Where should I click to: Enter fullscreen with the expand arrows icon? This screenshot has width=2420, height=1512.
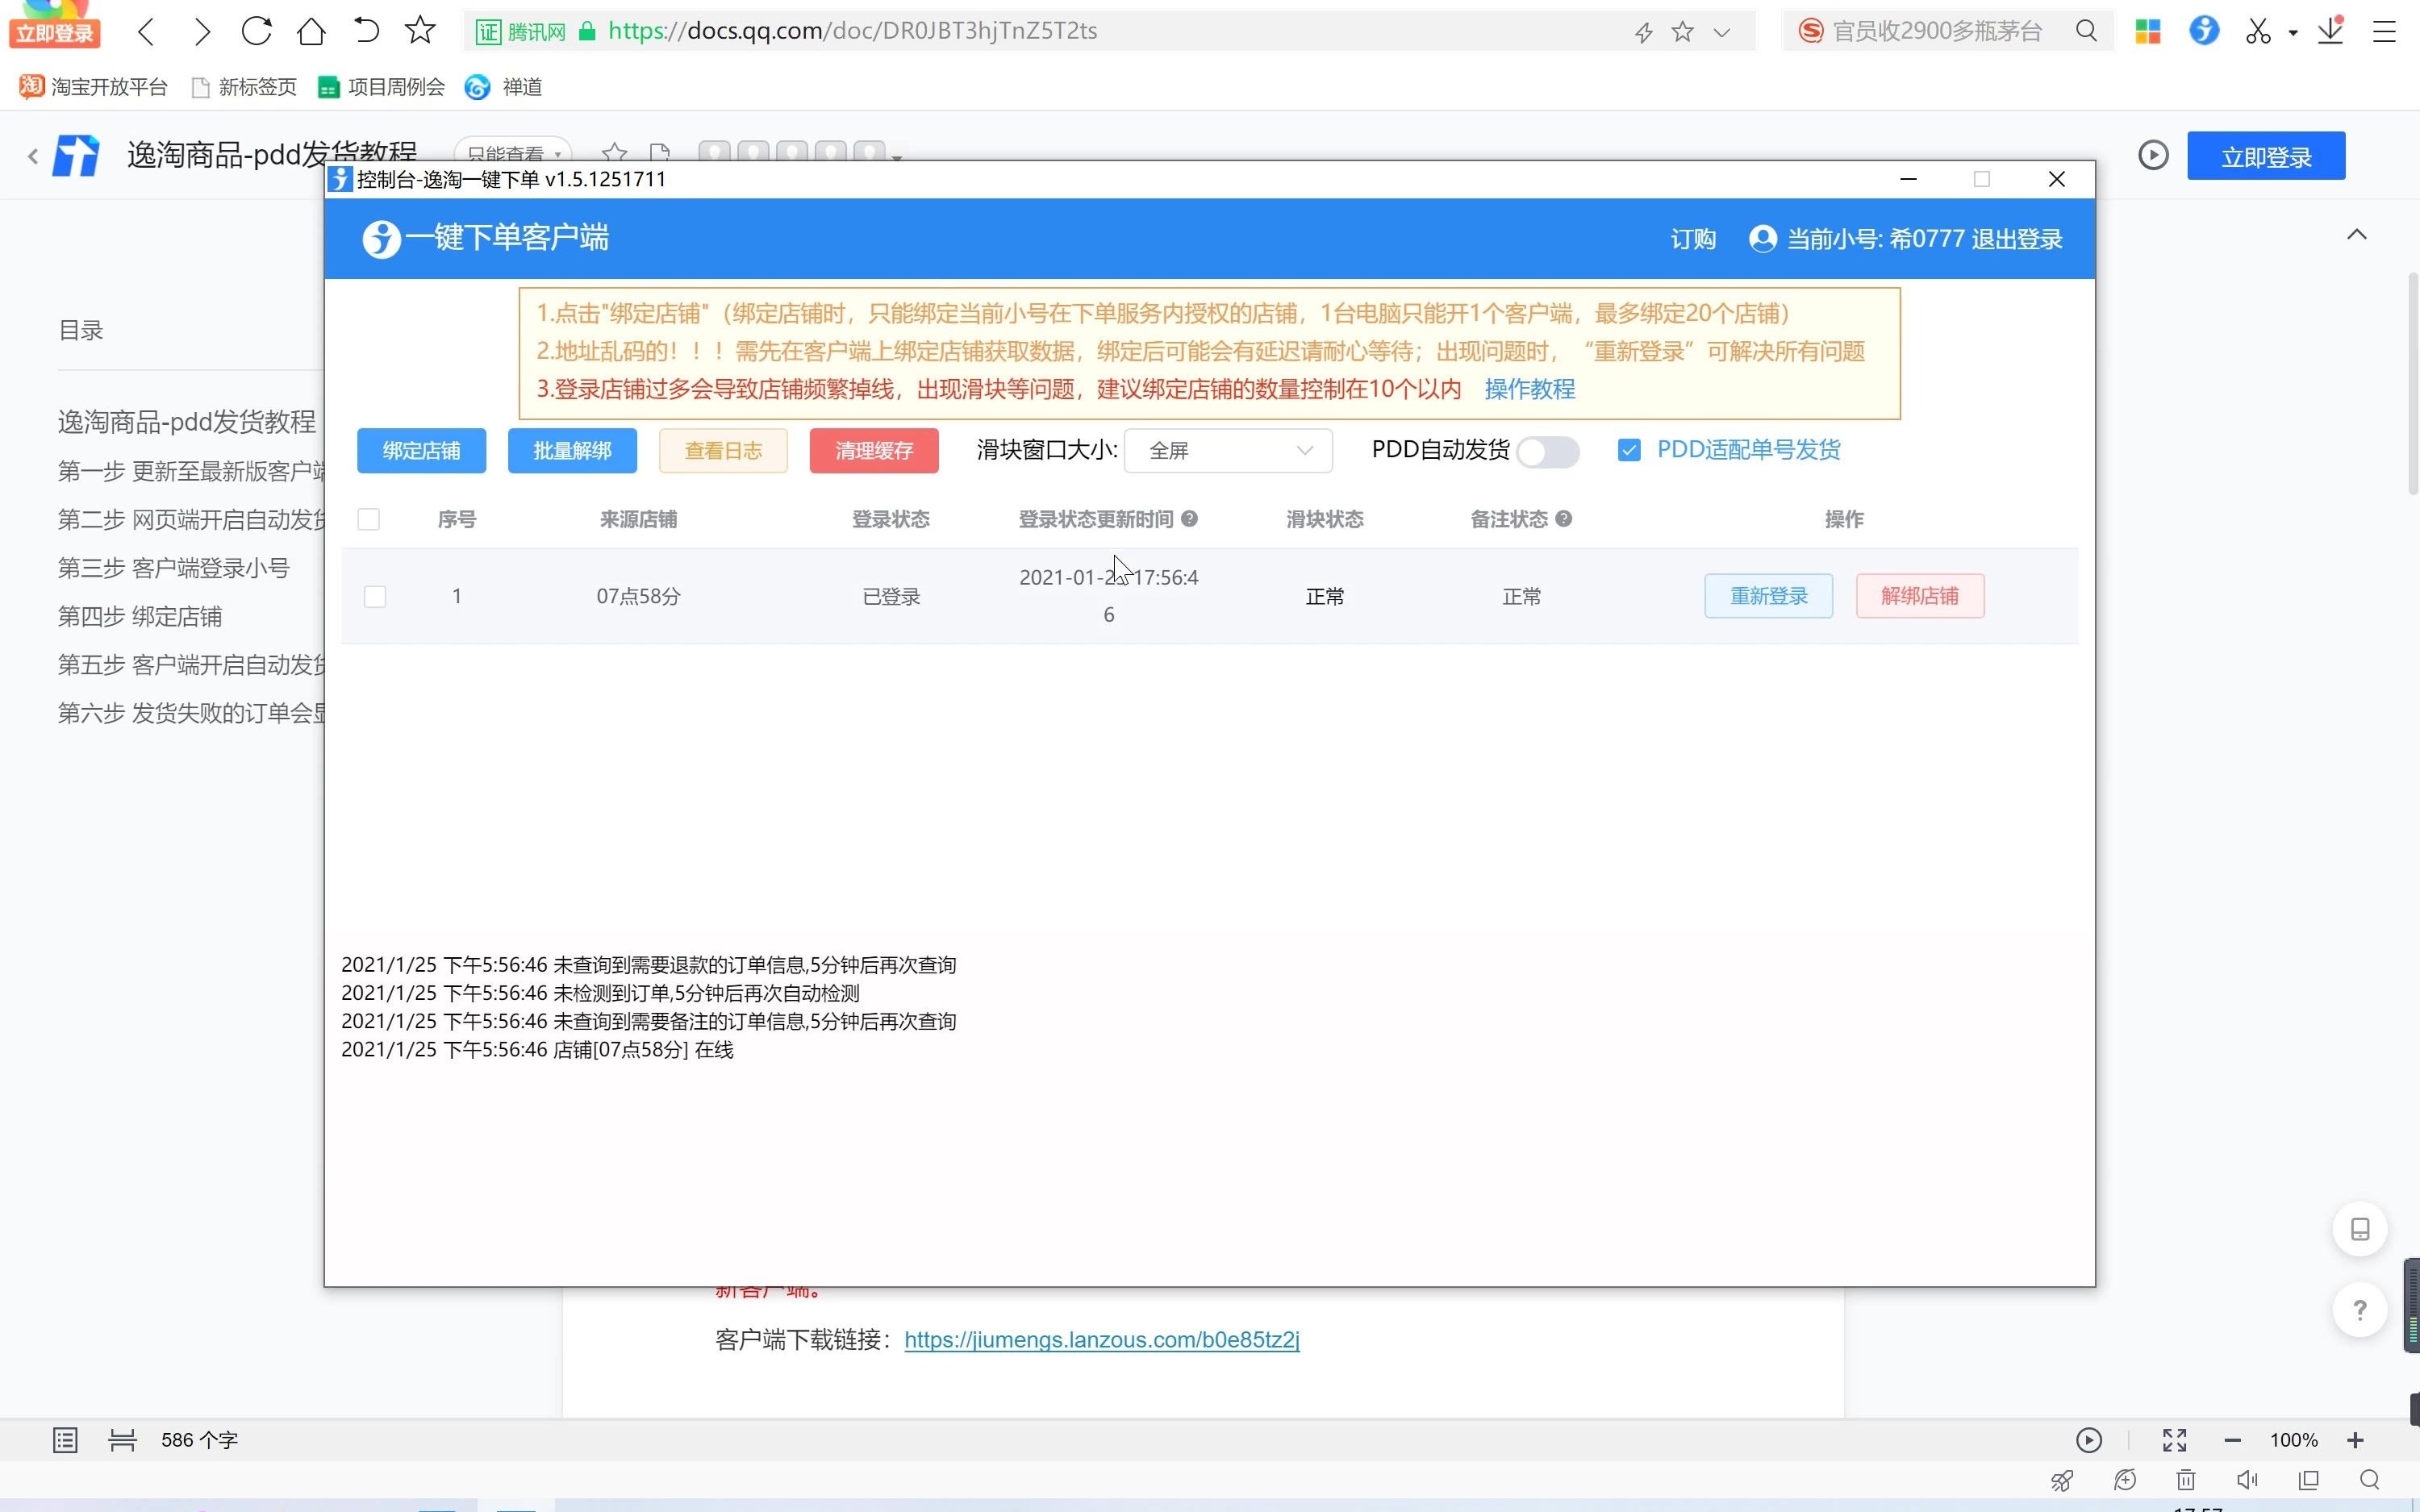tap(2174, 1440)
